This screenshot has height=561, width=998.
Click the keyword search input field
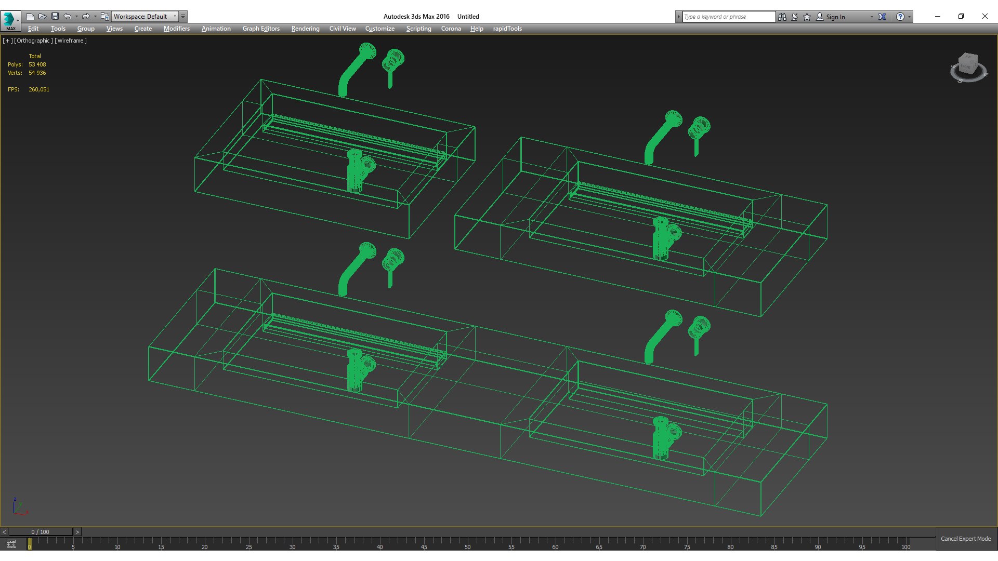coord(728,17)
